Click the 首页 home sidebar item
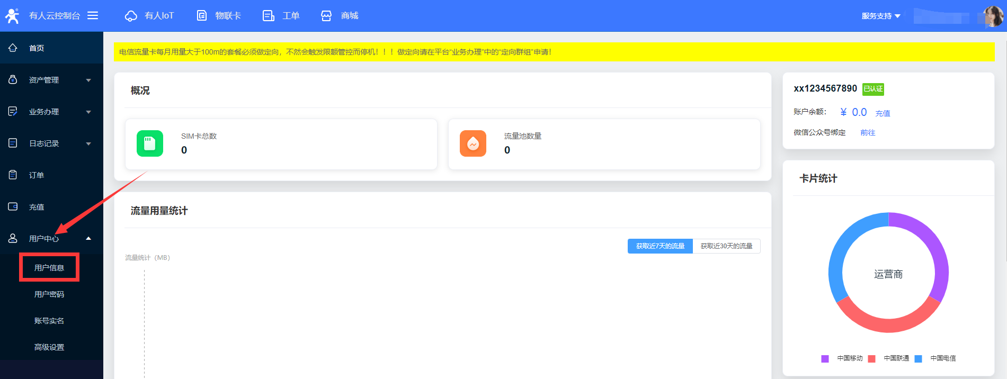This screenshot has height=379, width=1007. (x=37, y=48)
